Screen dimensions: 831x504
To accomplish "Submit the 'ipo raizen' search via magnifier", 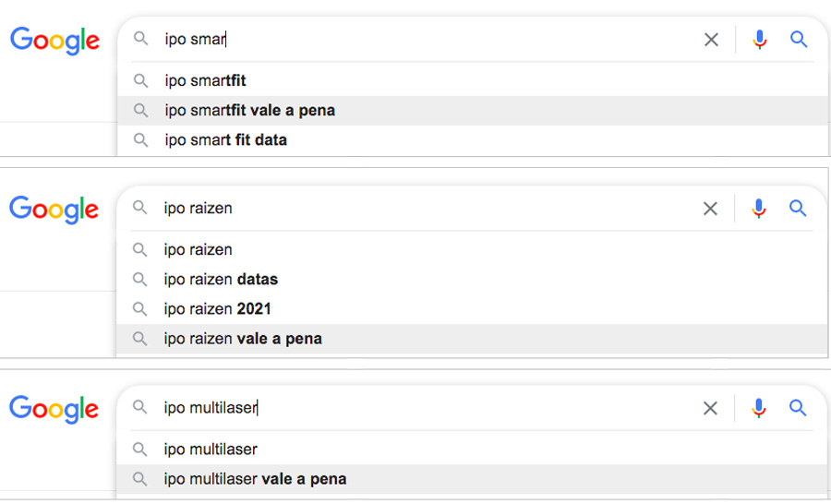I will (x=798, y=209).
